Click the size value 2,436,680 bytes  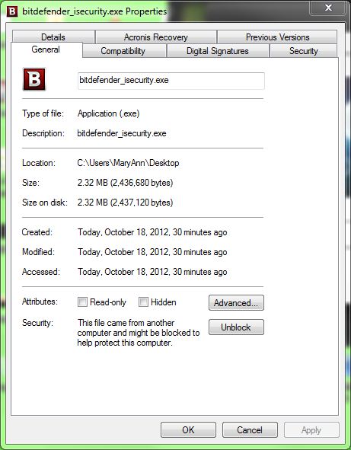tap(125, 183)
